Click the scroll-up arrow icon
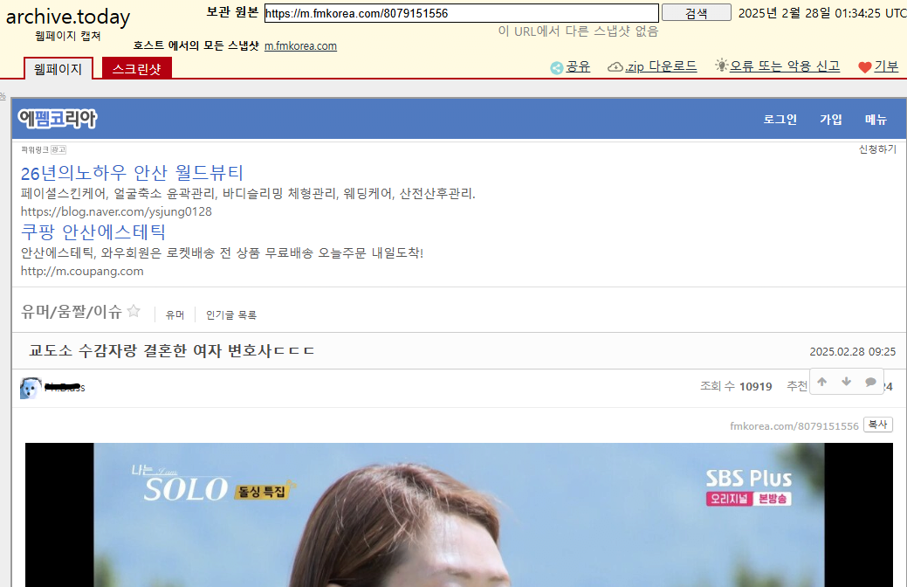 pos(821,382)
